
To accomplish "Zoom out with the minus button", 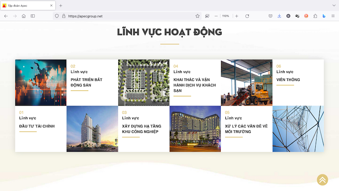I will (216, 16).
